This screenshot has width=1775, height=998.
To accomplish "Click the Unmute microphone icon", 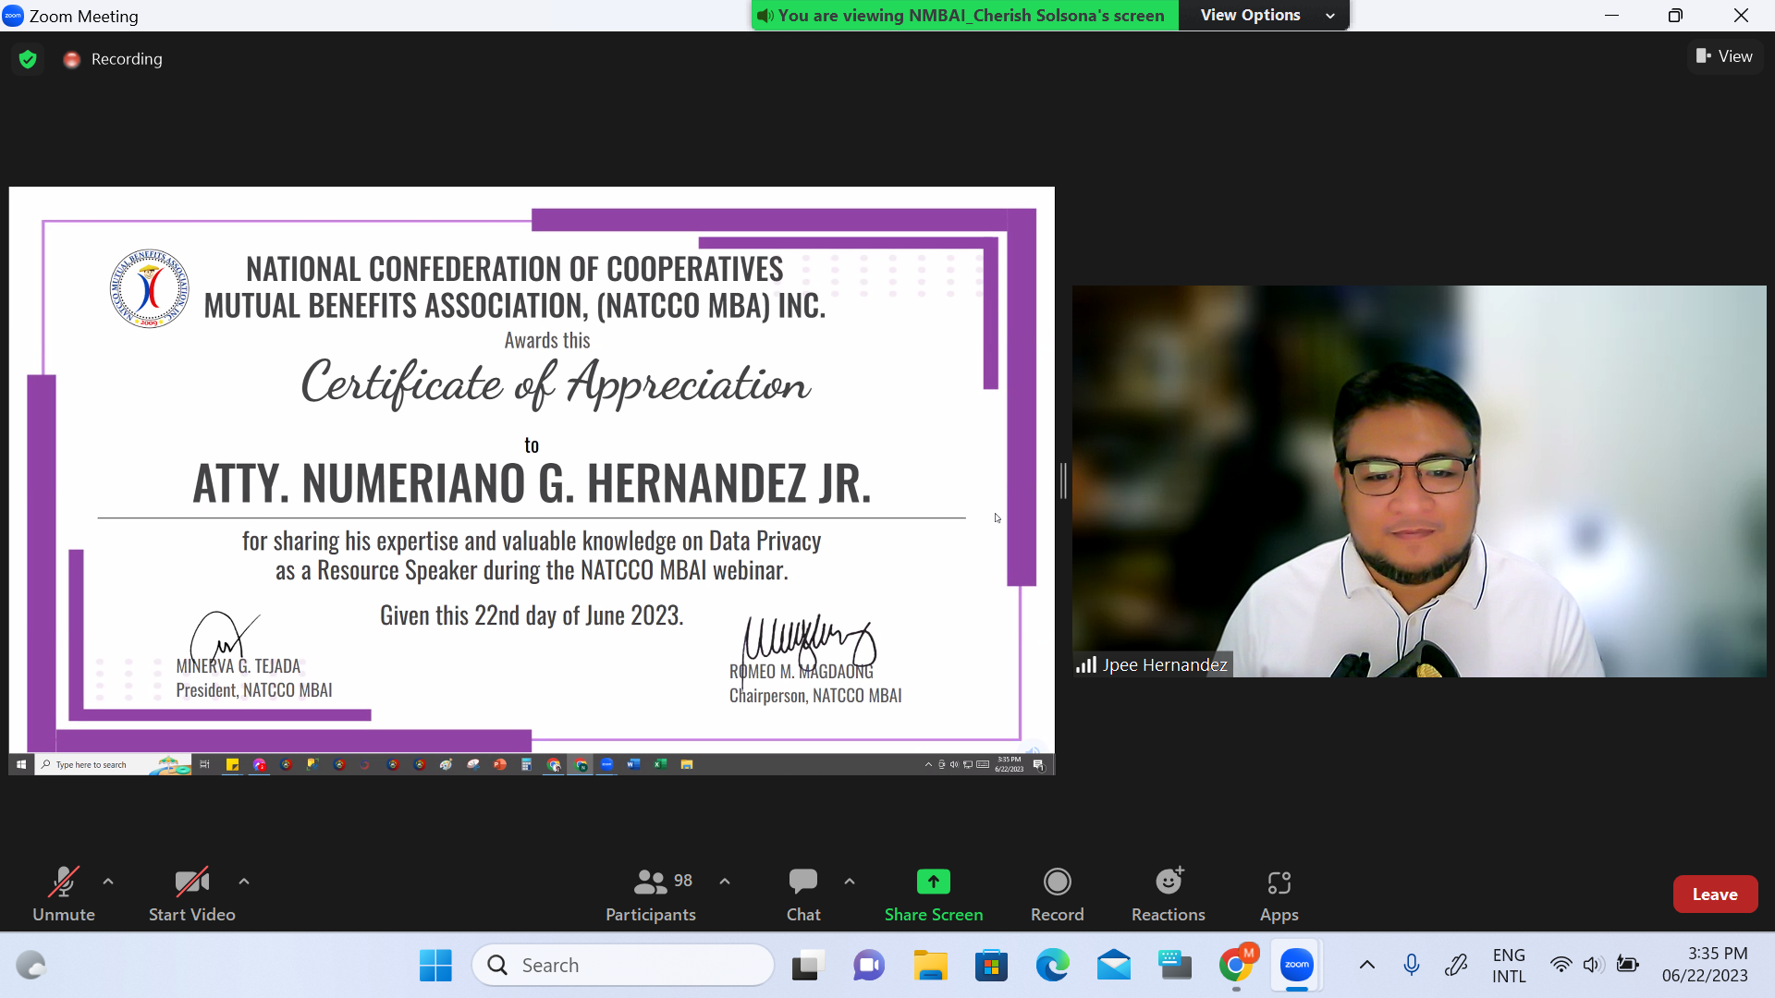I will [x=64, y=882].
